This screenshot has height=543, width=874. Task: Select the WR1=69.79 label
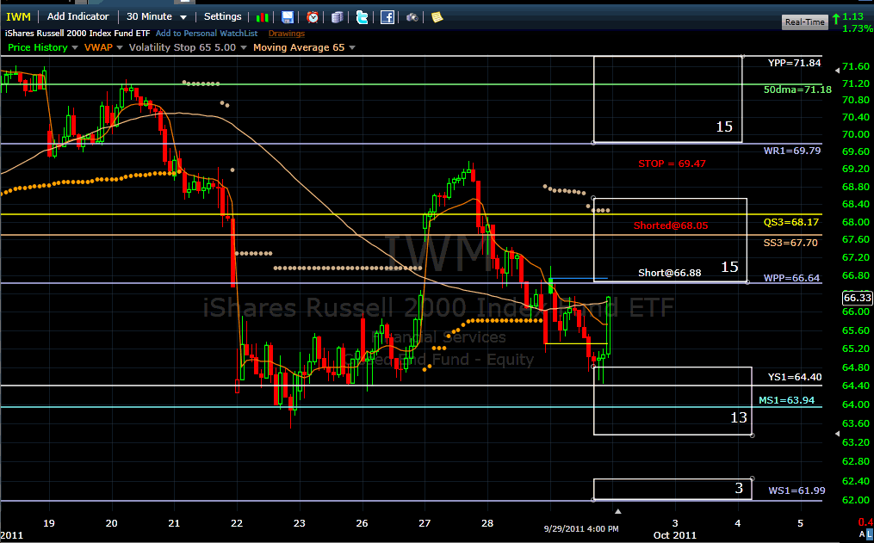pos(792,151)
